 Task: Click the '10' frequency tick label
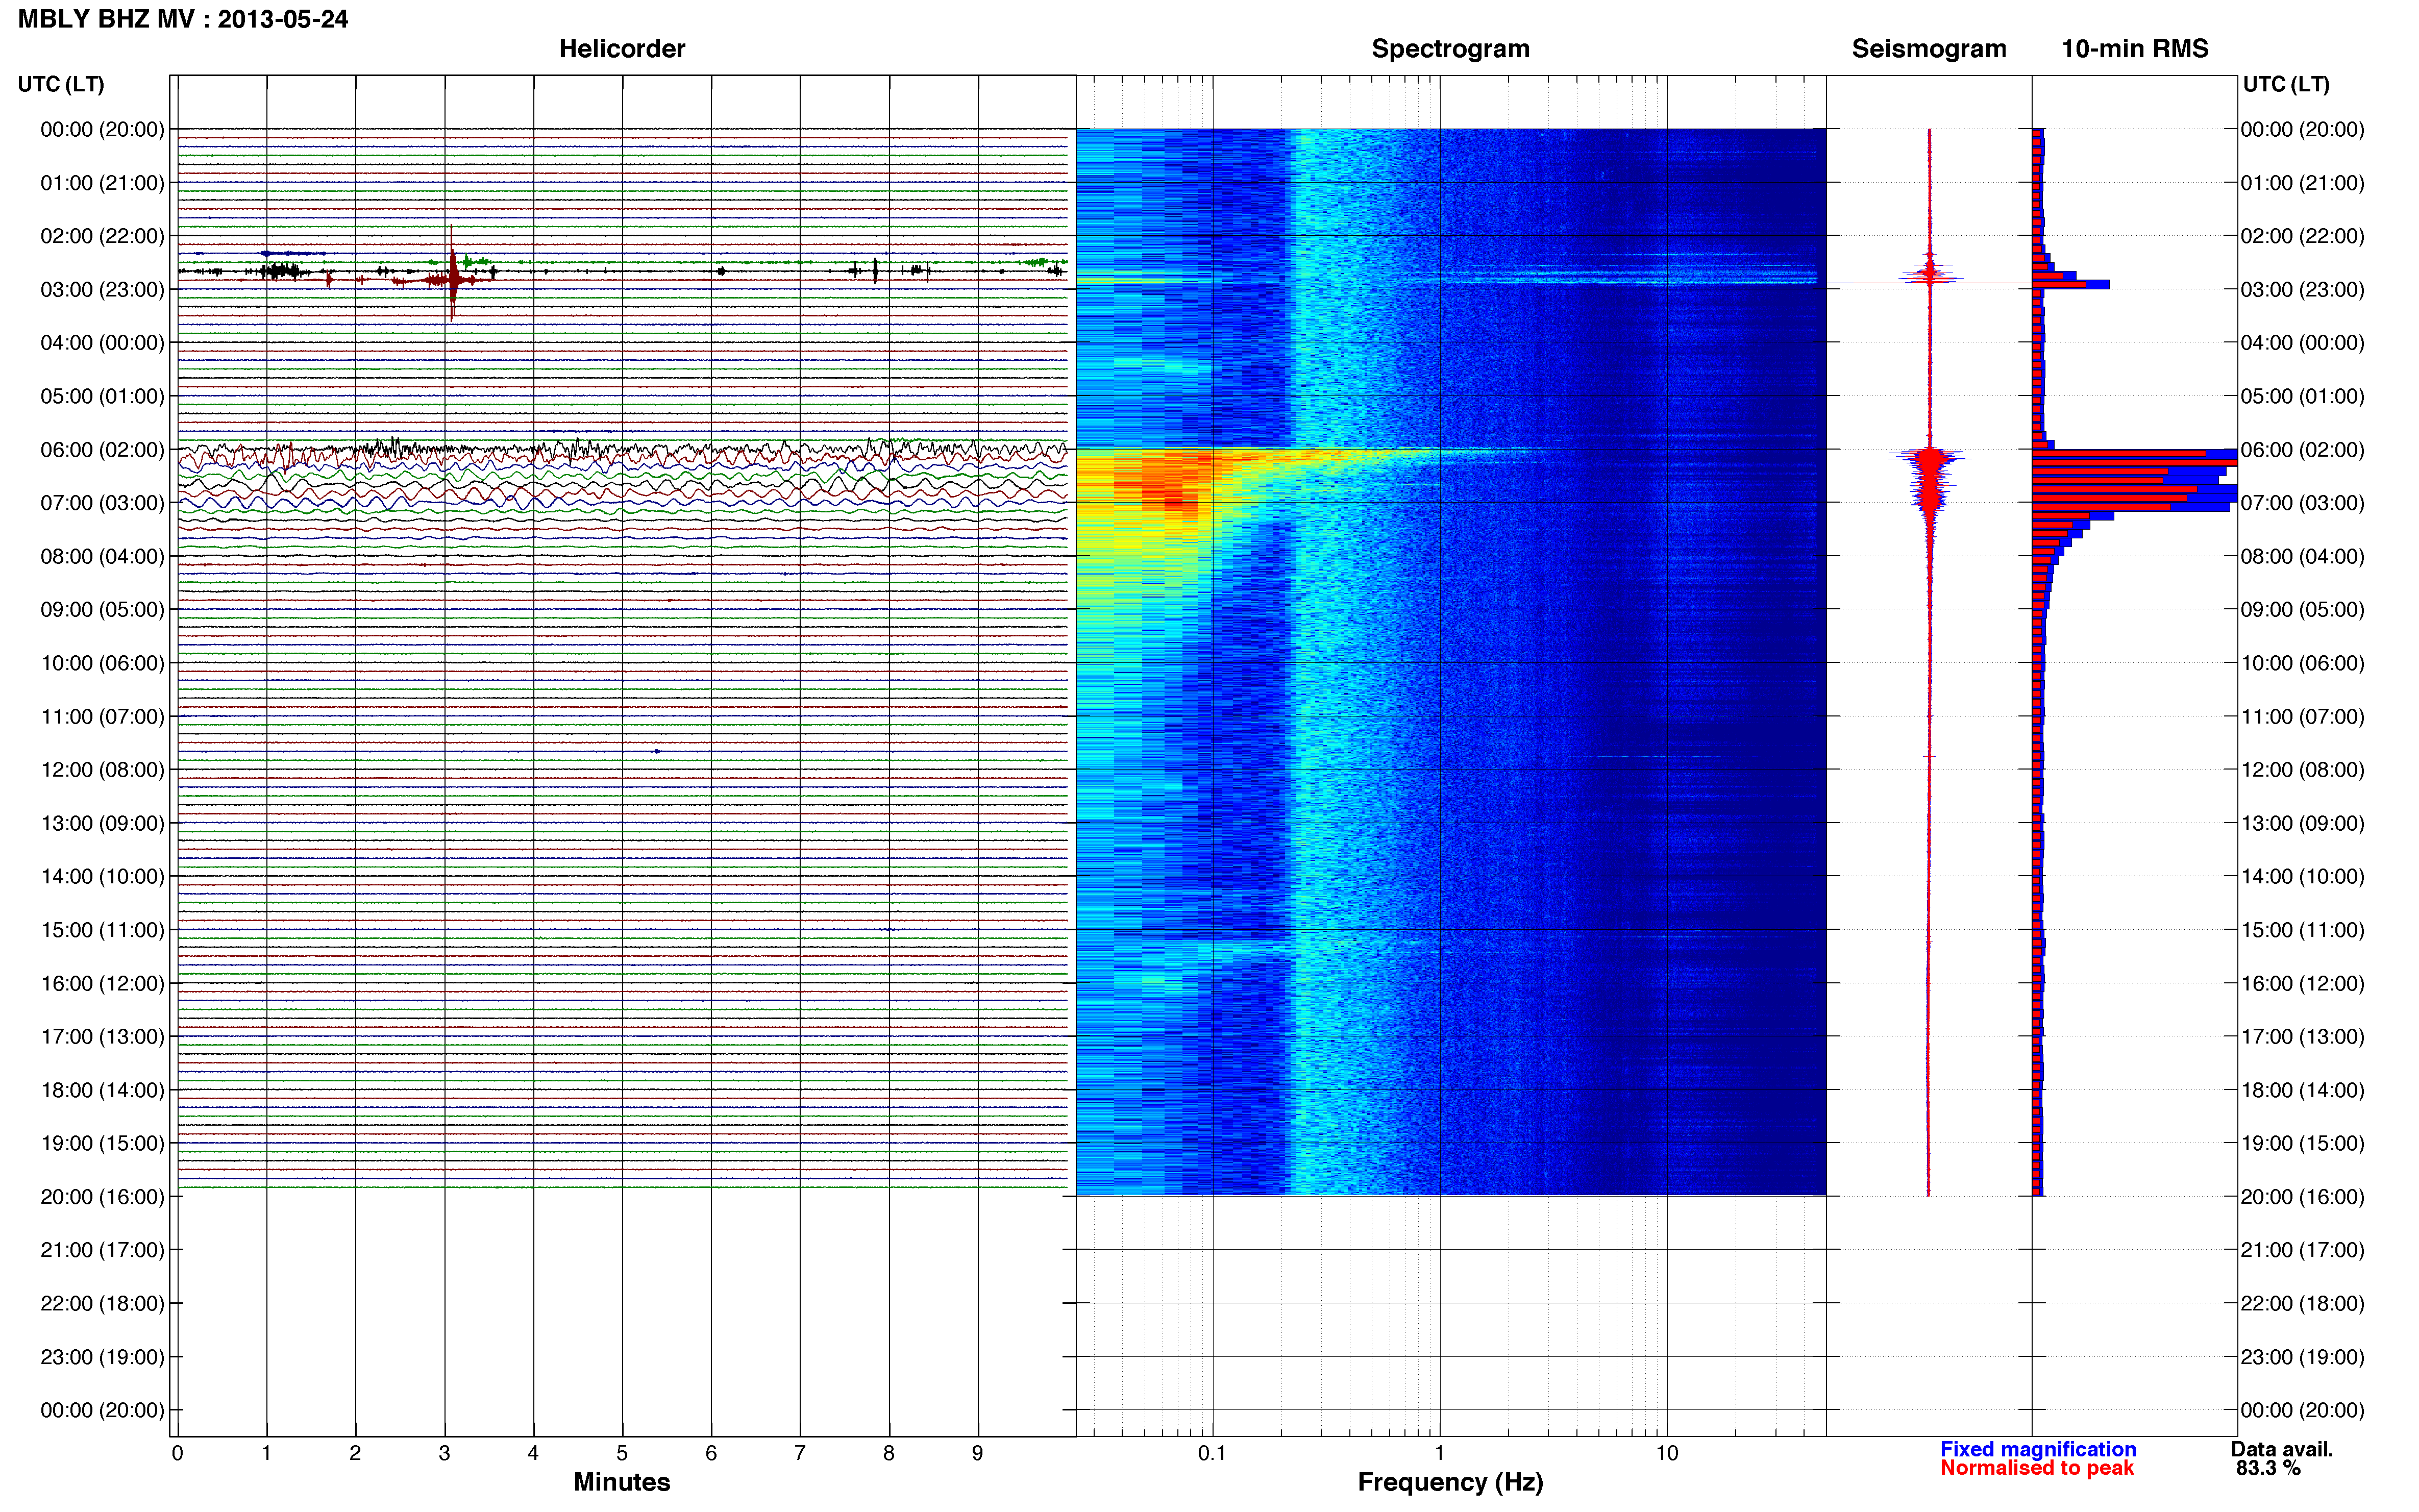(x=1666, y=1453)
